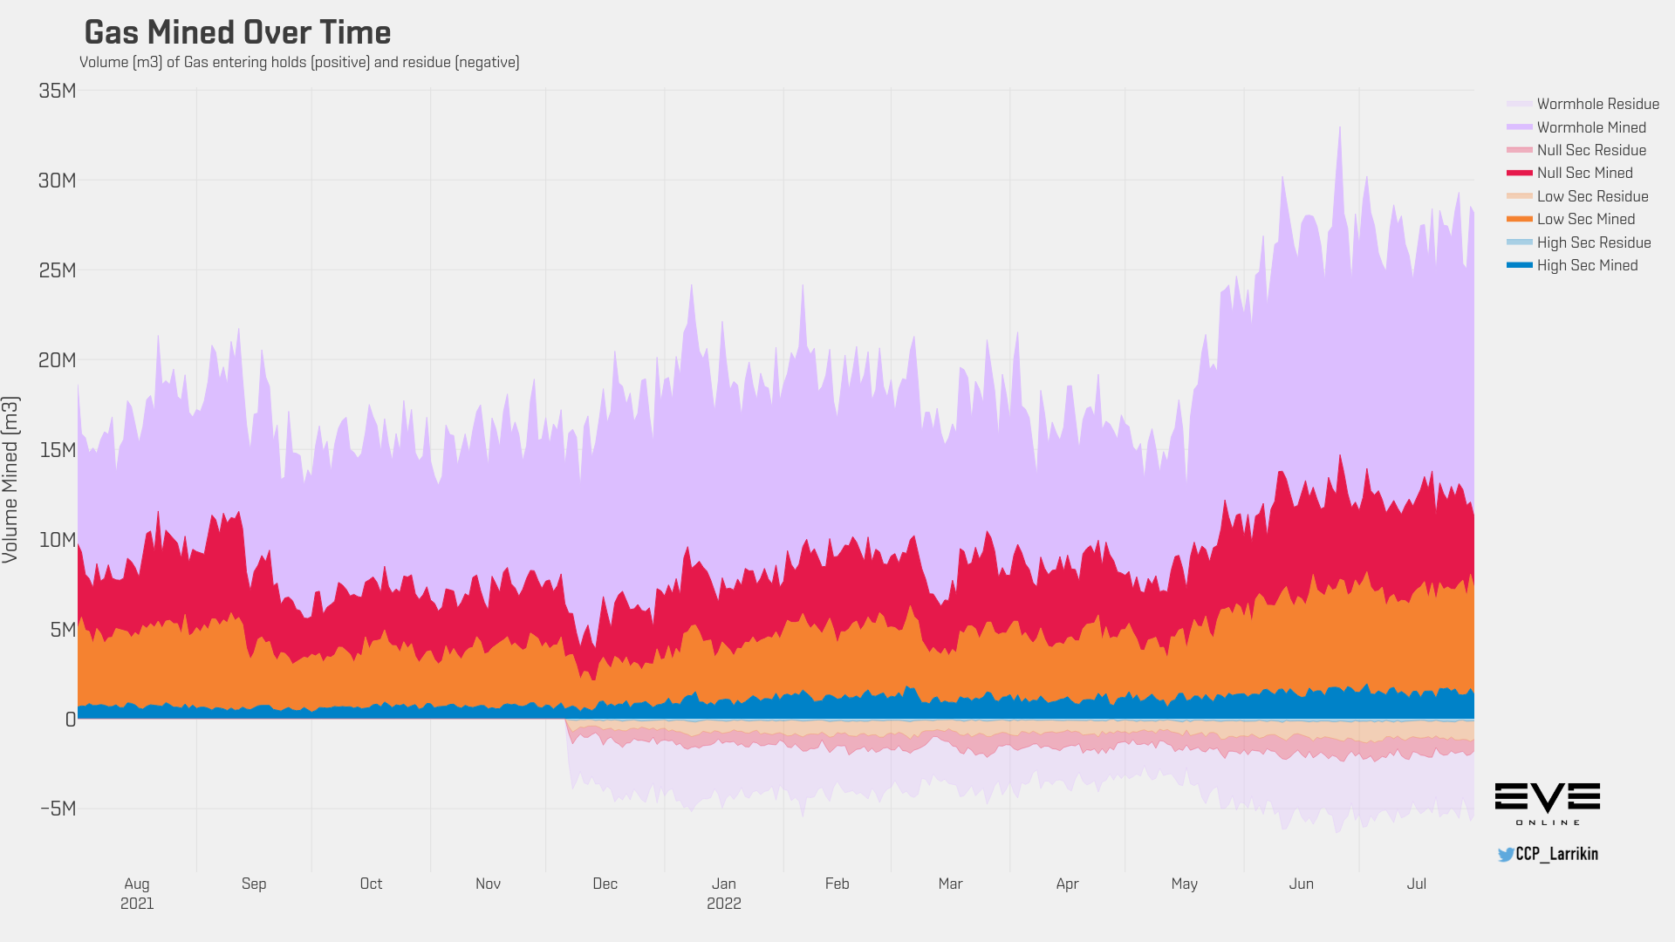Click the EVE Online logo
This screenshot has width=1675, height=942.
[1547, 803]
